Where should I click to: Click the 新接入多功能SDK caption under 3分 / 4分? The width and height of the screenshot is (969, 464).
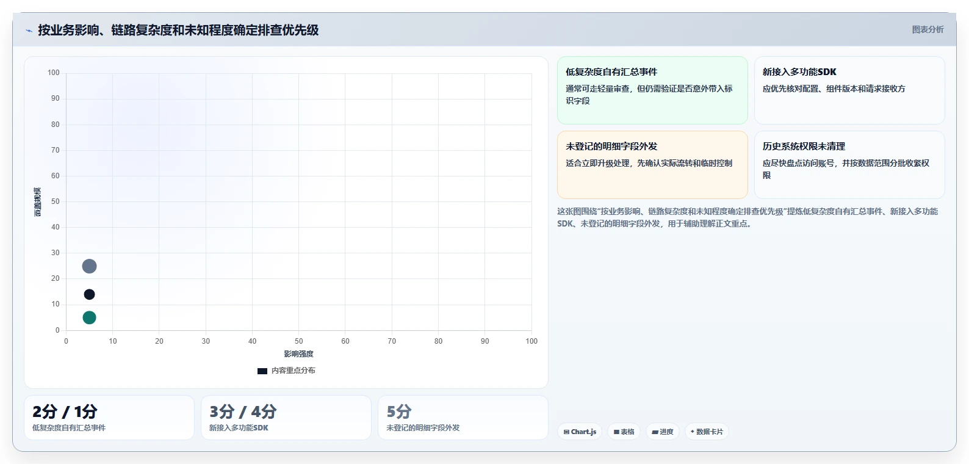point(239,428)
